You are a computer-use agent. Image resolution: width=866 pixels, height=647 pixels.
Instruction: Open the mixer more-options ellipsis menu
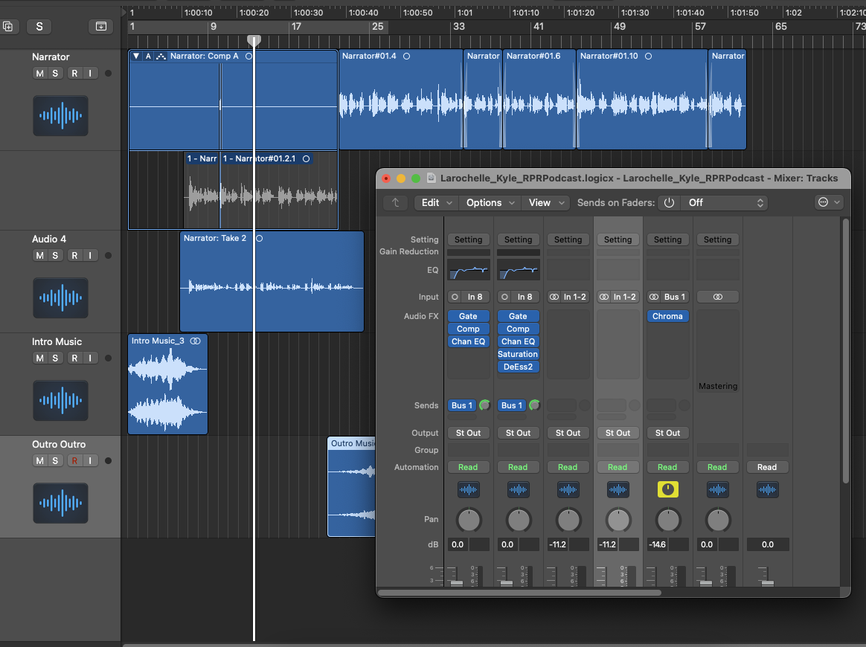(x=829, y=202)
